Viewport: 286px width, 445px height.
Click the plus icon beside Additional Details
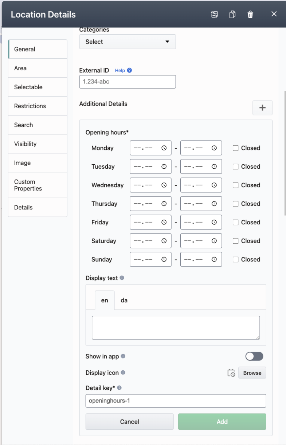pos(262,108)
